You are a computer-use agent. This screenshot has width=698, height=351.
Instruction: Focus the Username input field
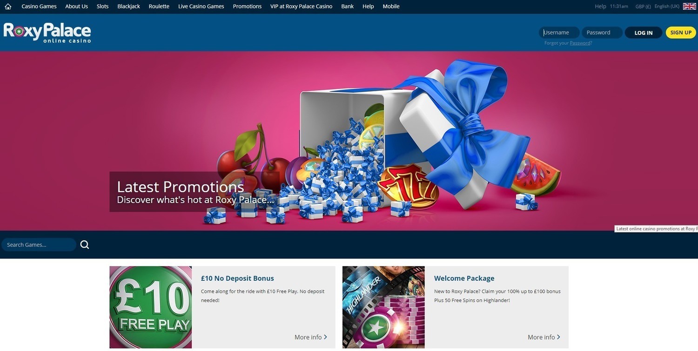coord(559,33)
